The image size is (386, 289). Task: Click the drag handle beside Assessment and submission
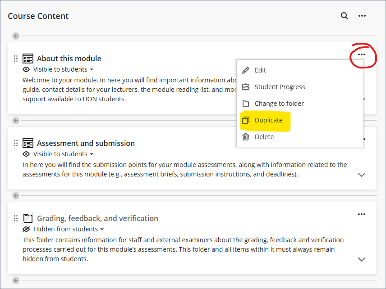click(x=16, y=143)
